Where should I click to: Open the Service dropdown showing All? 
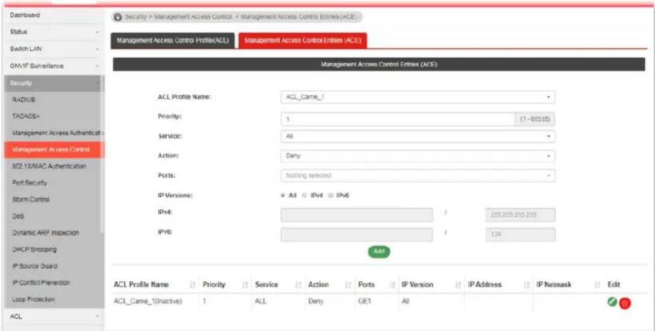click(x=417, y=136)
